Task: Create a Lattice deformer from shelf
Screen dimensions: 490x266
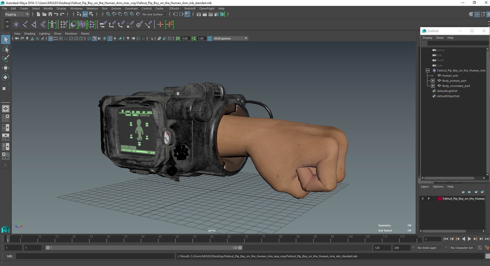Action: [82, 25]
